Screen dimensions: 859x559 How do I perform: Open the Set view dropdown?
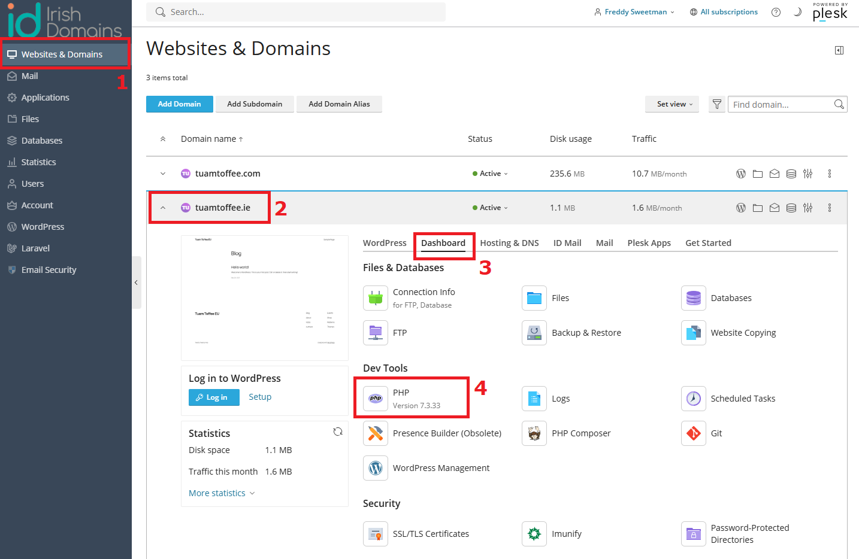(x=672, y=104)
